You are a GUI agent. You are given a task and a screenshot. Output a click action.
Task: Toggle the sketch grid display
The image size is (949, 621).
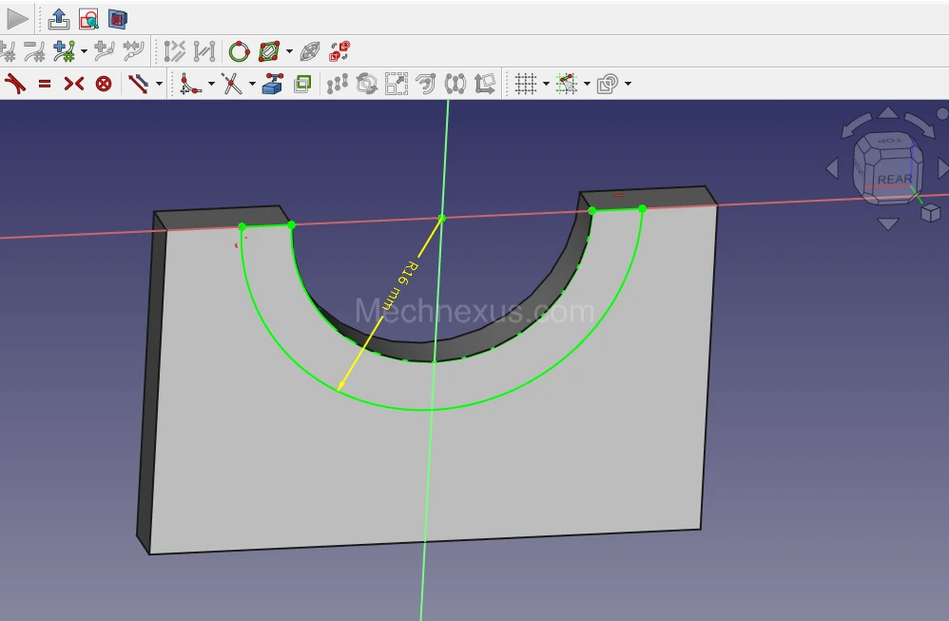pos(525,84)
